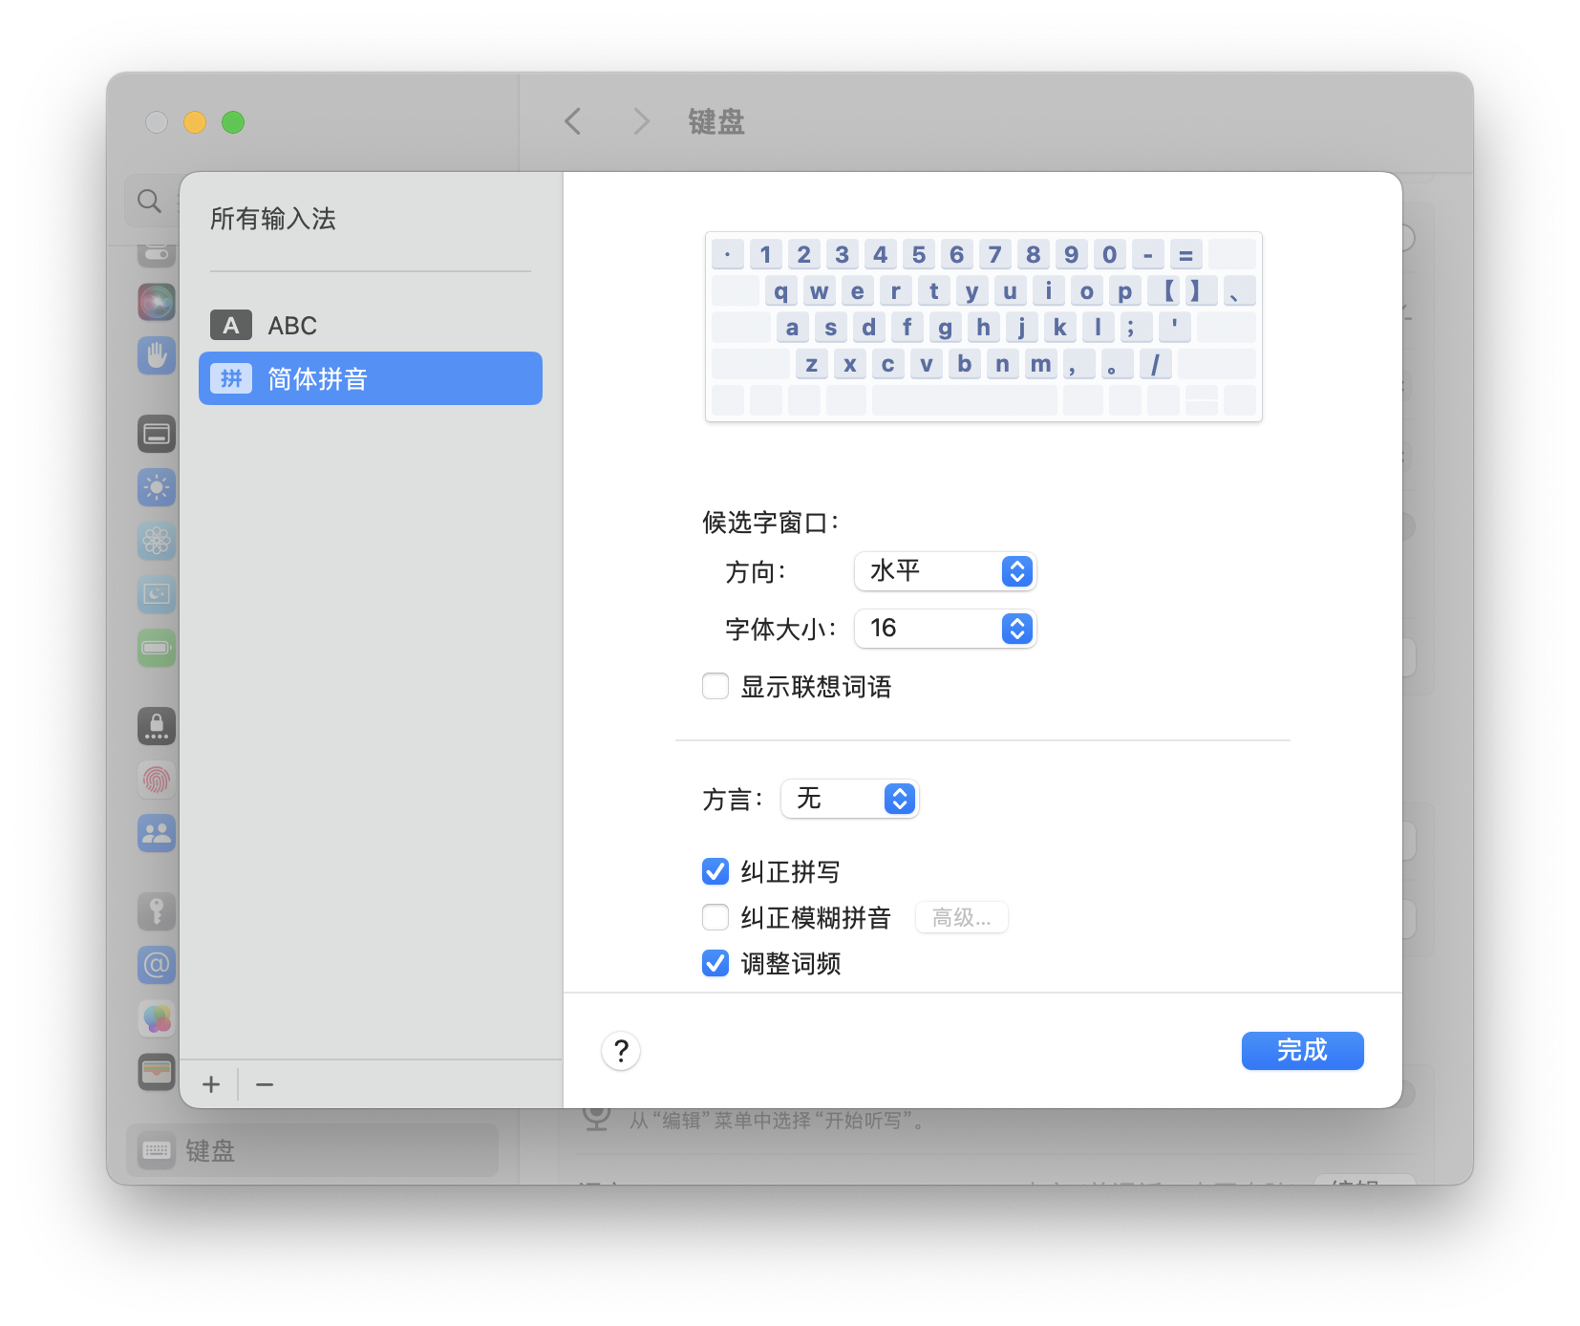Open Siri settings from the sidebar icon
1580x1326 pixels.
157,302
